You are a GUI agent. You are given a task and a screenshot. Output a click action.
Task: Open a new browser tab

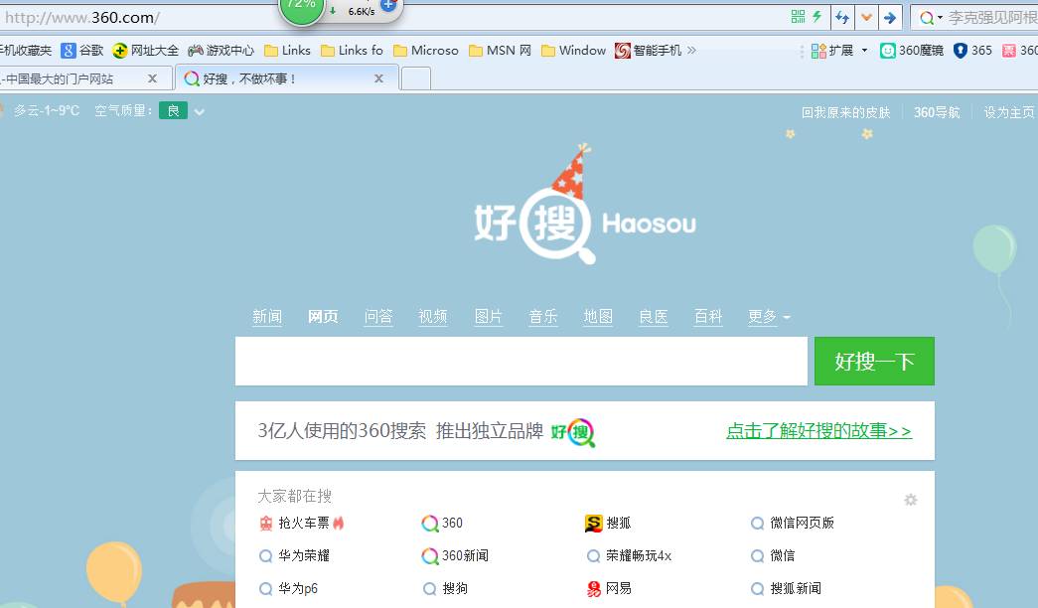tap(416, 78)
